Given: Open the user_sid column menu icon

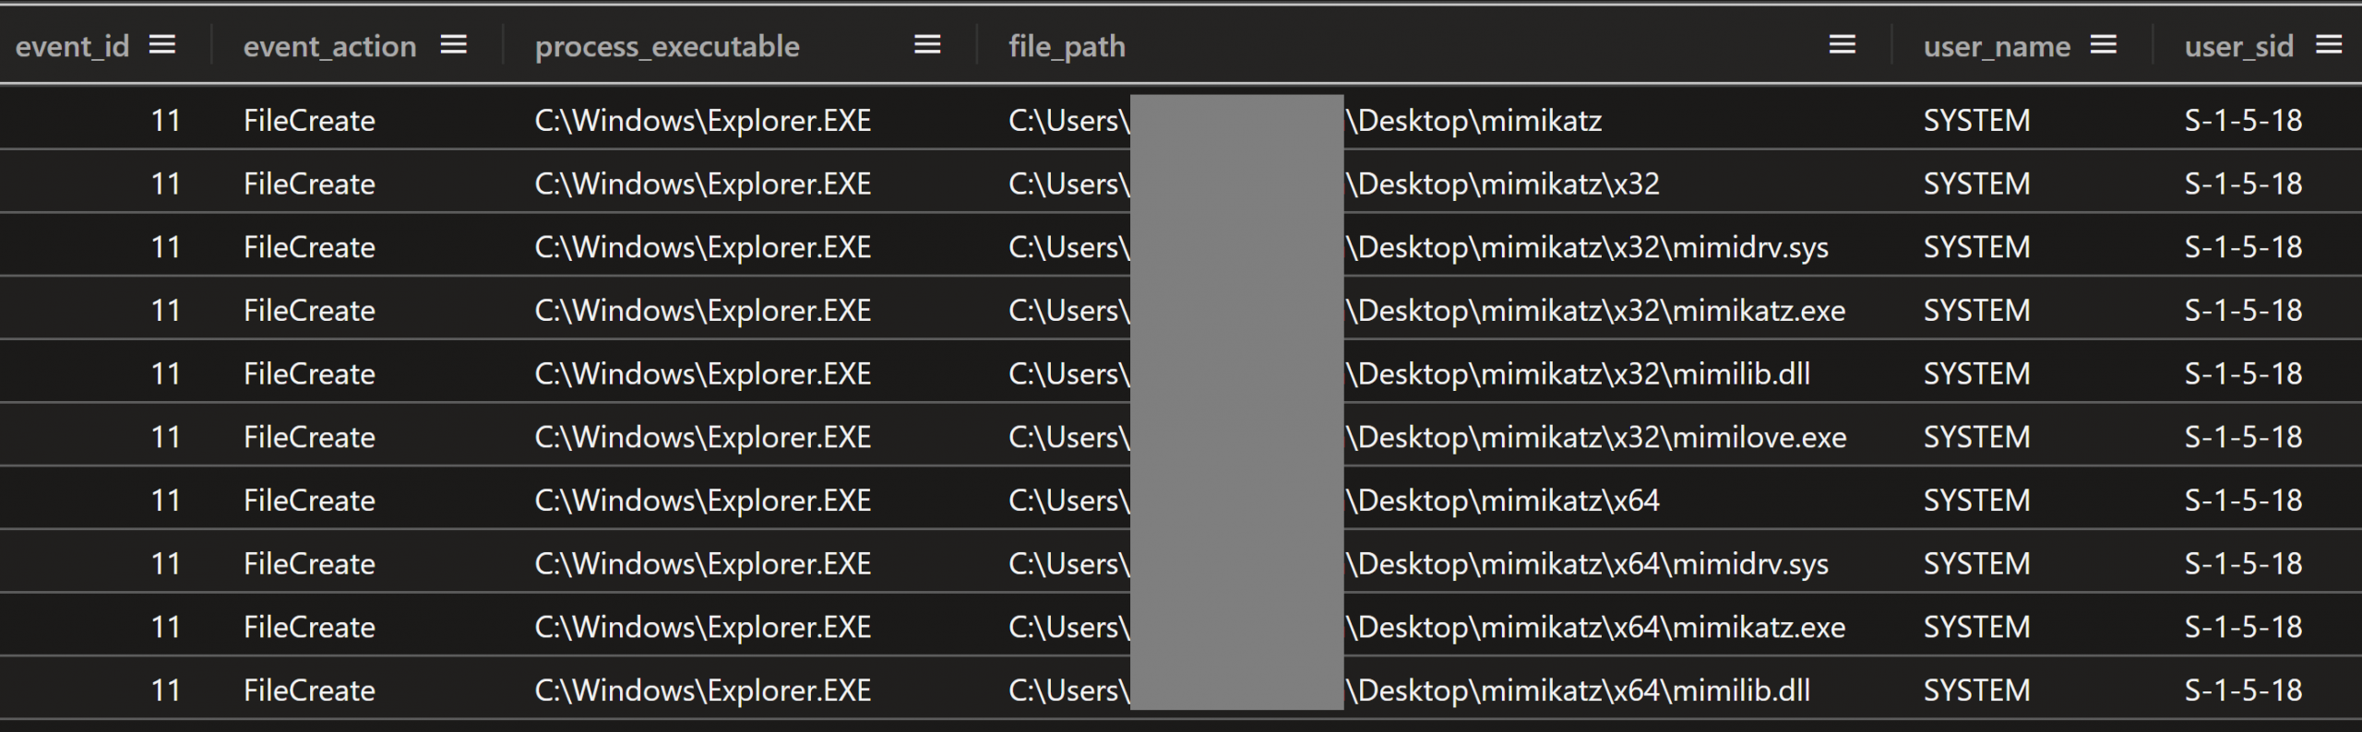Looking at the screenshot, I should click(2329, 45).
